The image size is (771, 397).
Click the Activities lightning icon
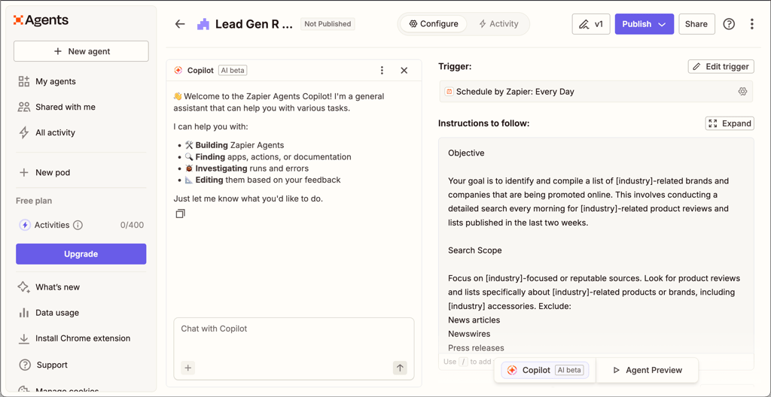point(25,225)
